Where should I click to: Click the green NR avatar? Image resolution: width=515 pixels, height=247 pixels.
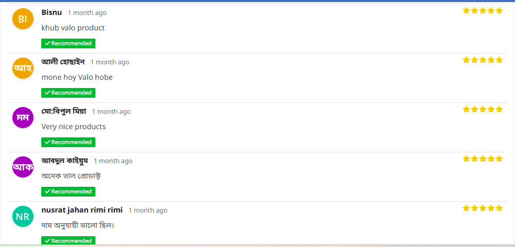(x=22, y=217)
